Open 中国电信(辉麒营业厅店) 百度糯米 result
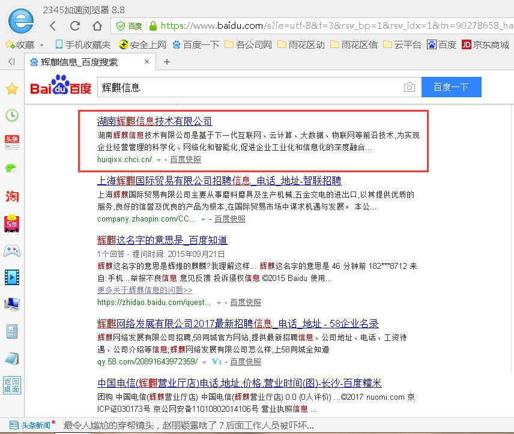The width and height of the screenshot is (514, 434). (x=240, y=383)
